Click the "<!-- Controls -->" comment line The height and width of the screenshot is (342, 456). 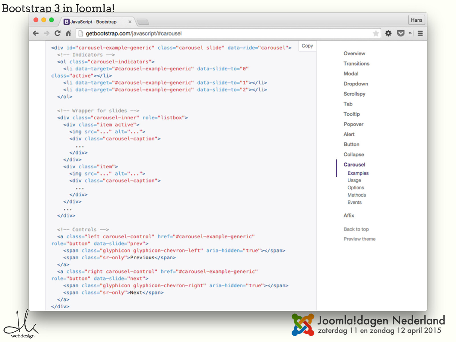coord(83,229)
